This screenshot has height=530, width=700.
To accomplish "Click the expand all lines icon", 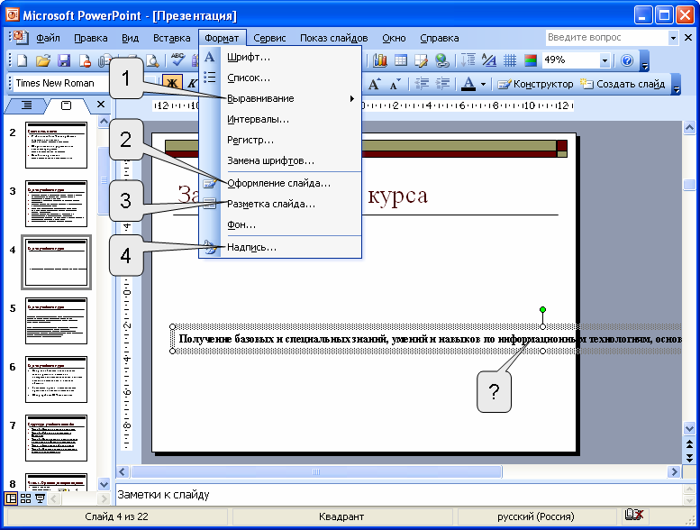I will click(468, 60).
